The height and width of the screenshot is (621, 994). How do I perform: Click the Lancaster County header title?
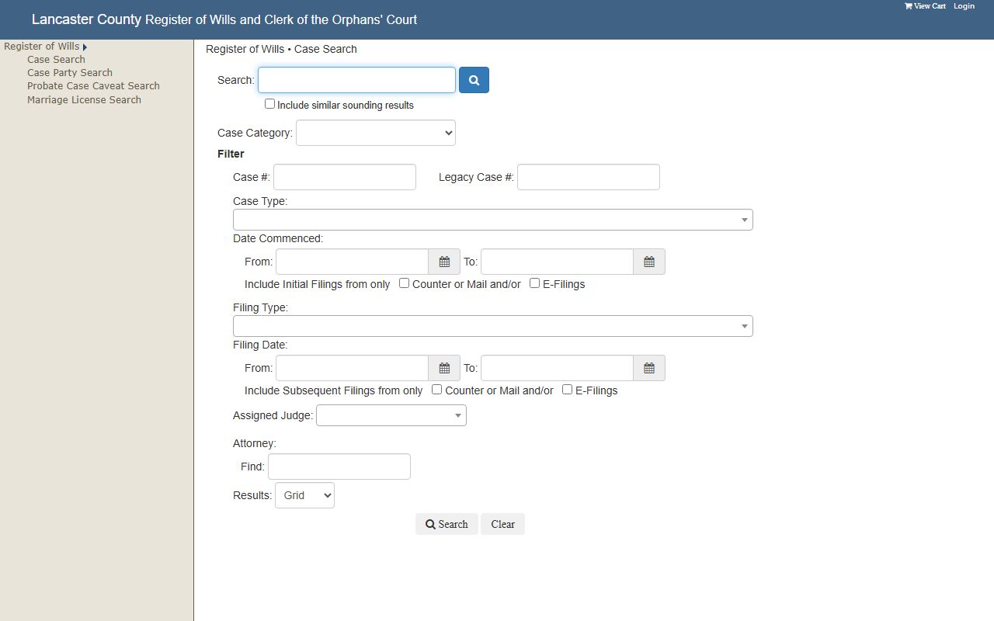[224, 19]
